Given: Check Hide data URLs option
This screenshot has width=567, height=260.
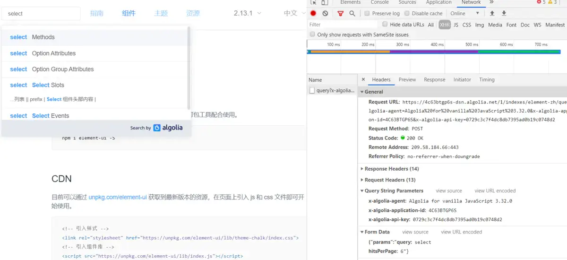Looking at the screenshot, I should (x=385, y=24).
